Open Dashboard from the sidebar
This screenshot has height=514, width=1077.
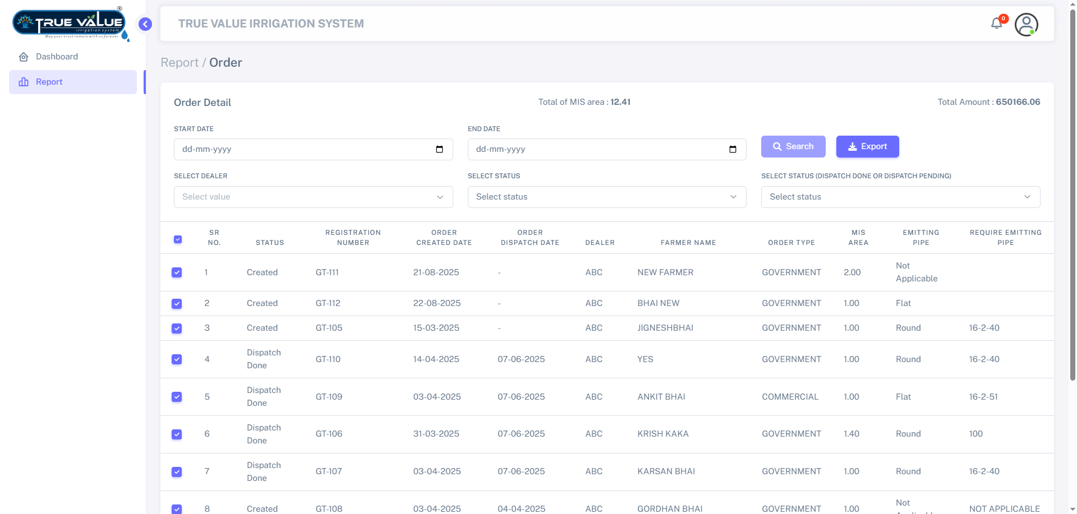(x=57, y=57)
